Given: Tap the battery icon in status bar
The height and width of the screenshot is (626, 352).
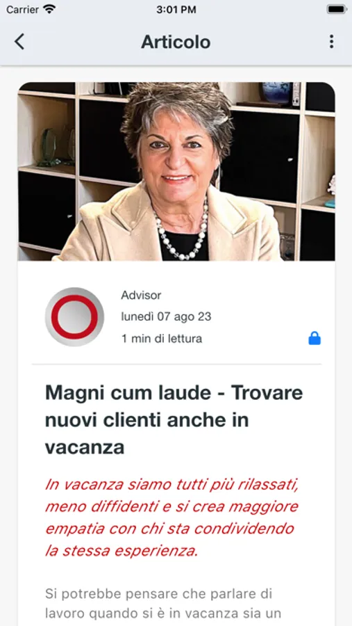Looking at the screenshot, I should (x=337, y=9).
